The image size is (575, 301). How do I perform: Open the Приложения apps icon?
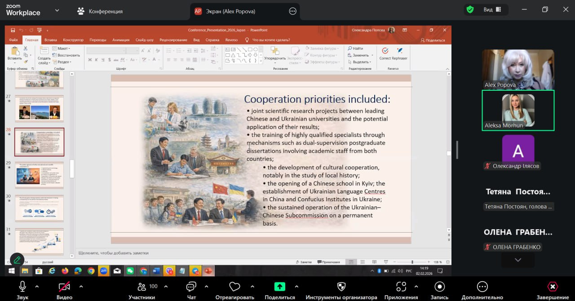(401, 287)
